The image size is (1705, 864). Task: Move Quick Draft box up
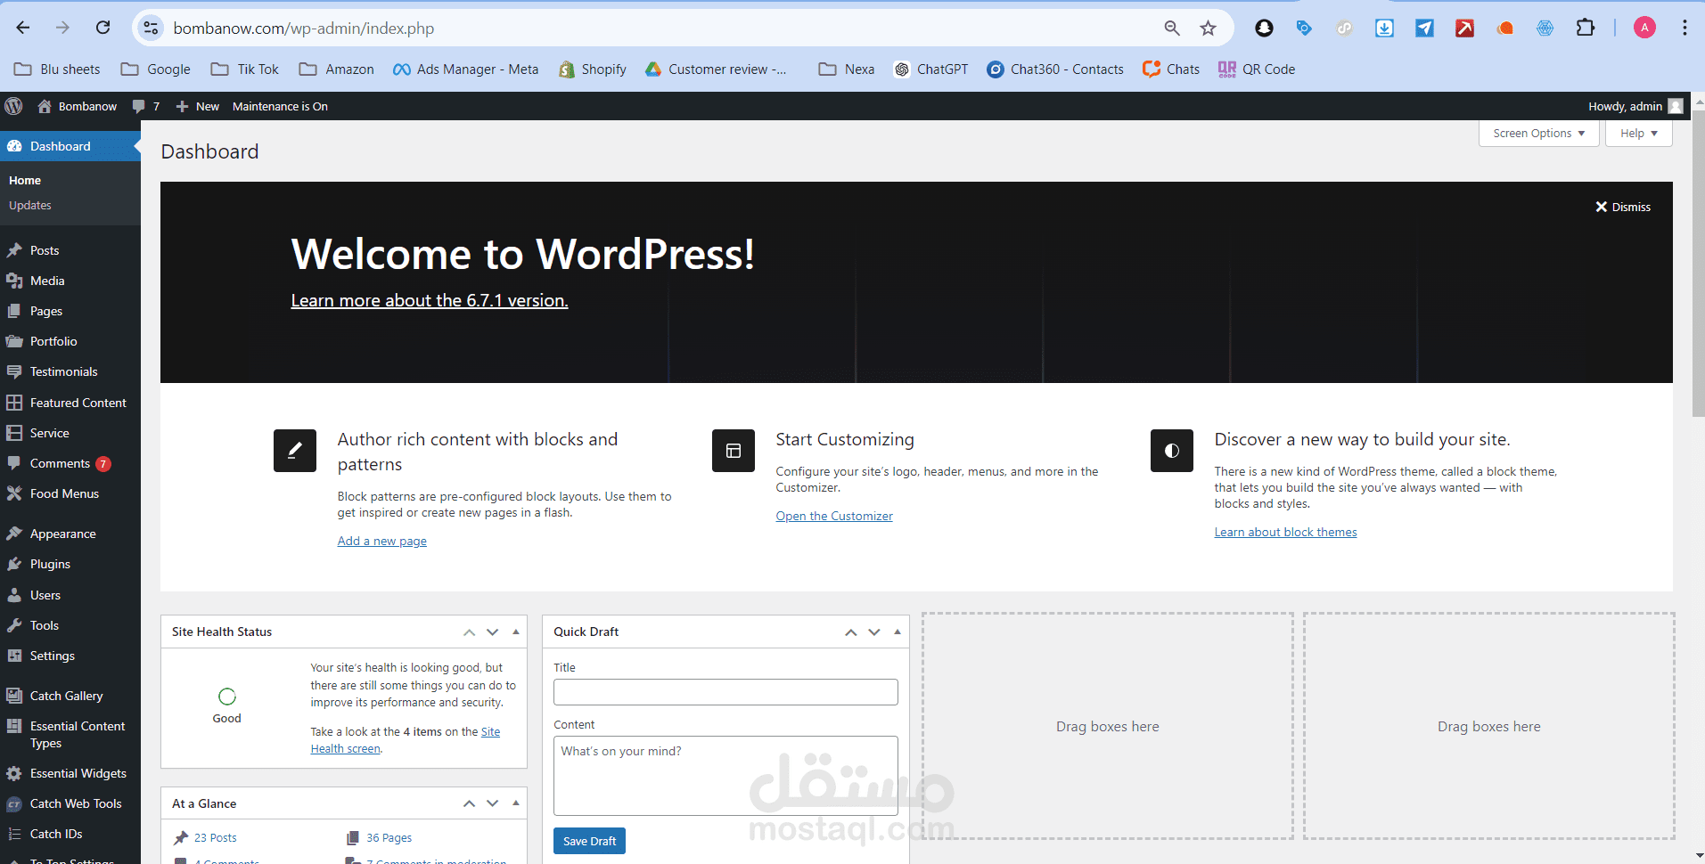coord(851,632)
